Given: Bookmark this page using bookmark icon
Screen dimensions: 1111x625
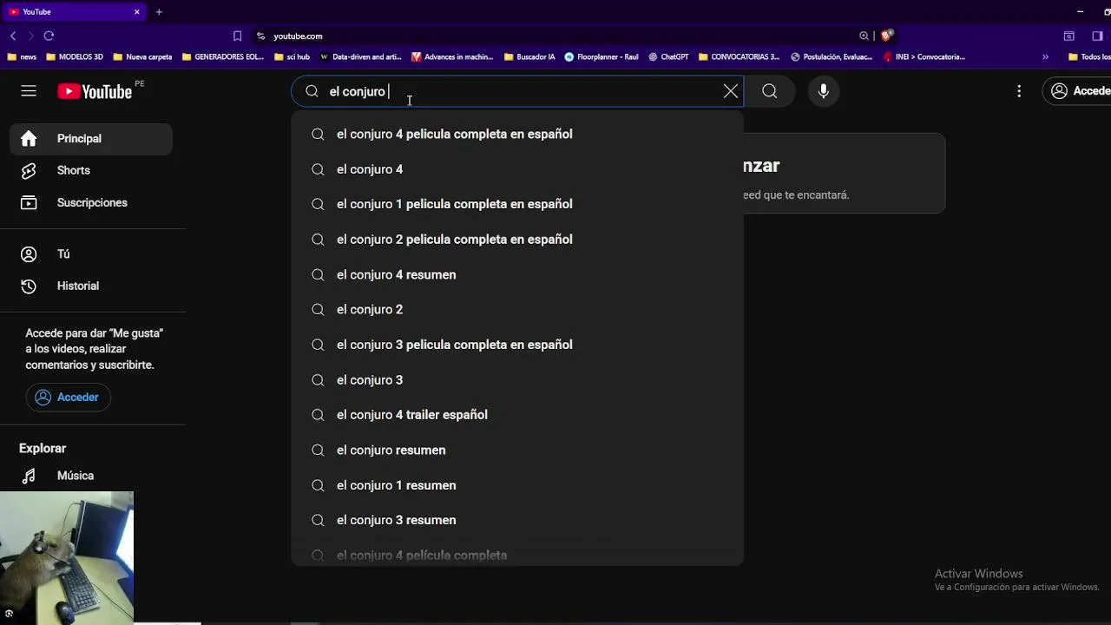Looking at the screenshot, I should [x=237, y=36].
